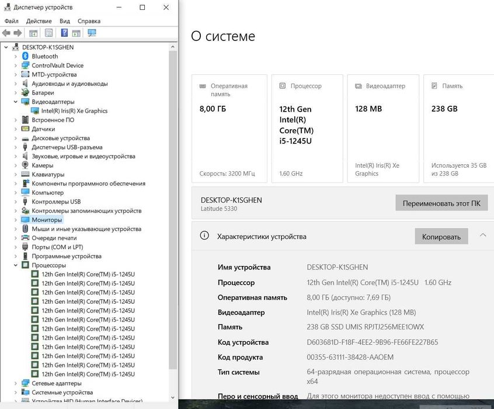Viewport: 494px width, 409px height.
Task: Click the Видеоадаптер card icon
Action: [x=358, y=86]
